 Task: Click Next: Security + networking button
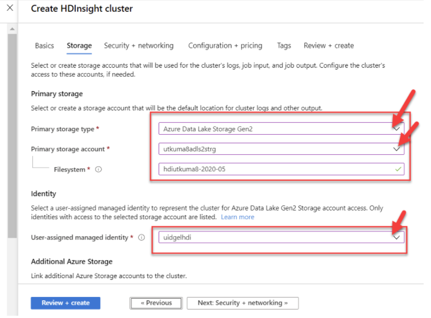(242, 303)
